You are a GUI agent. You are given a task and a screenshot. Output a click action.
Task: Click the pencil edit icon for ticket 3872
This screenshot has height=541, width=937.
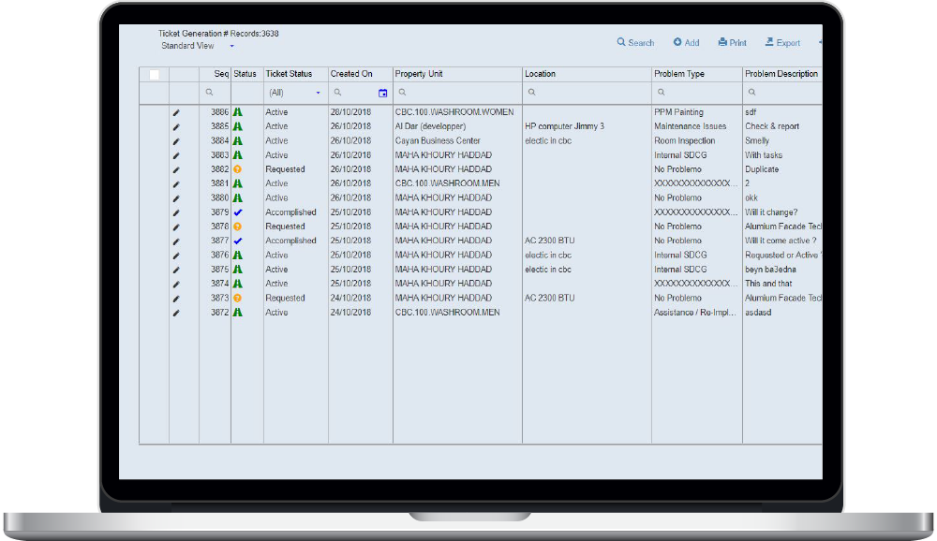tap(176, 313)
